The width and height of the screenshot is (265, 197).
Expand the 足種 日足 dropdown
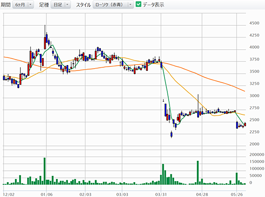point(61,5)
